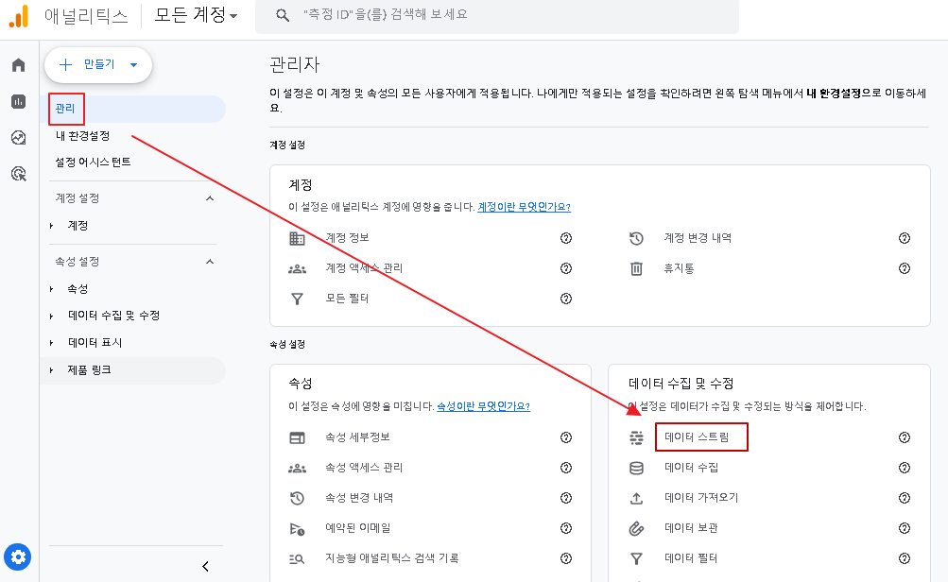948x582 pixels.
Task: Expand the 속성 tree item arrow
Action: click(51, 289)
